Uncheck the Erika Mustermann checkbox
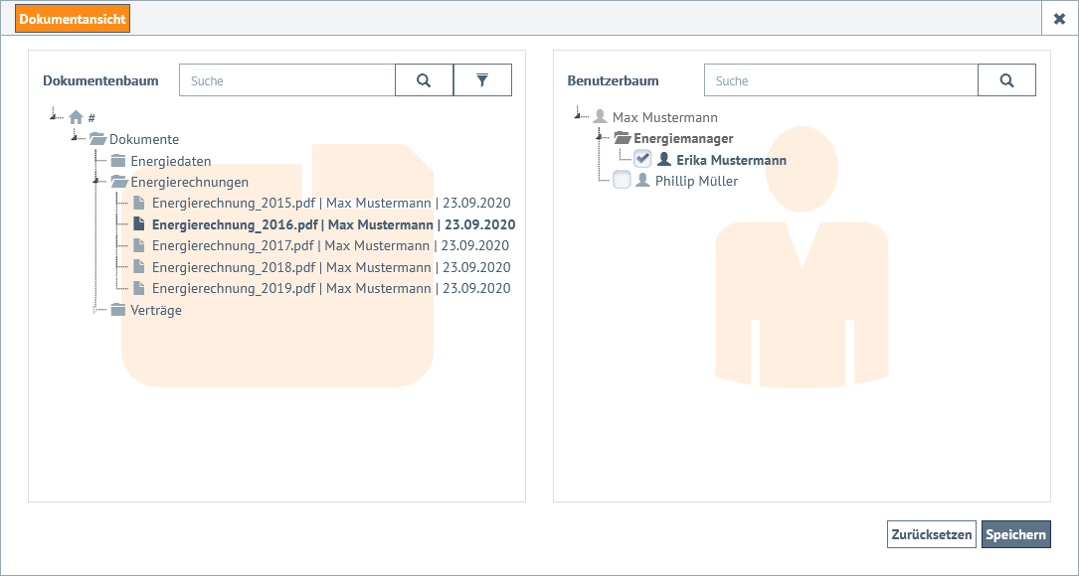 [642, 159]
